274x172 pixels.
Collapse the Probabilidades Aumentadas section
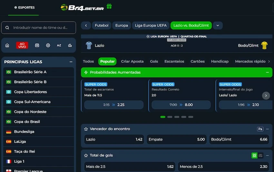[x=267, y=72]
